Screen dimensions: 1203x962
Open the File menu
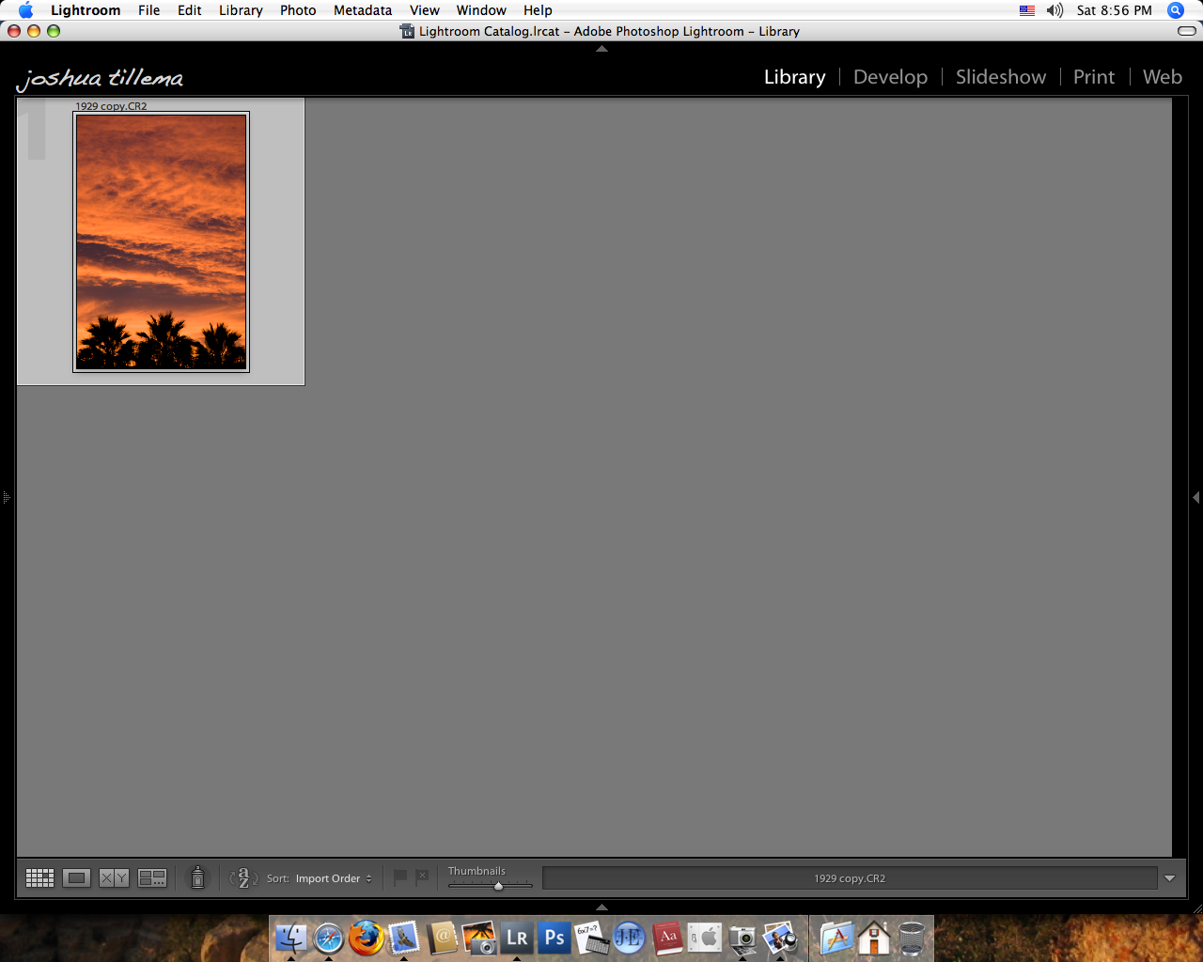click(x=148, y=10)
